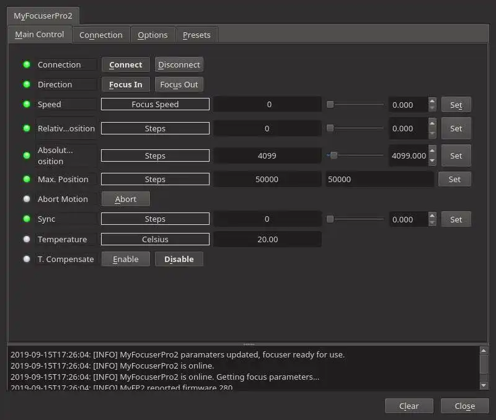
Task: Click Set for Absolute Position
Action: 456,155
